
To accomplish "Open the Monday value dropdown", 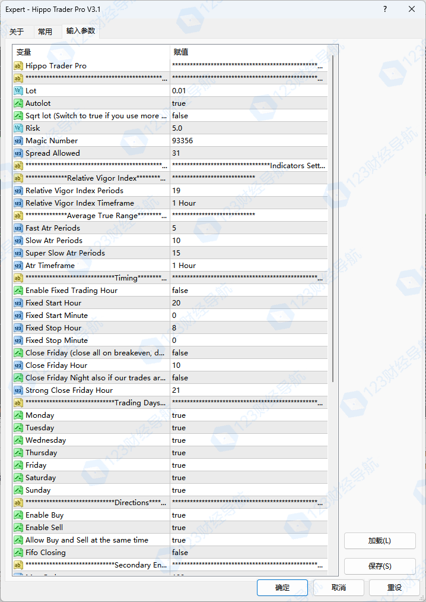I will [249, 415].
